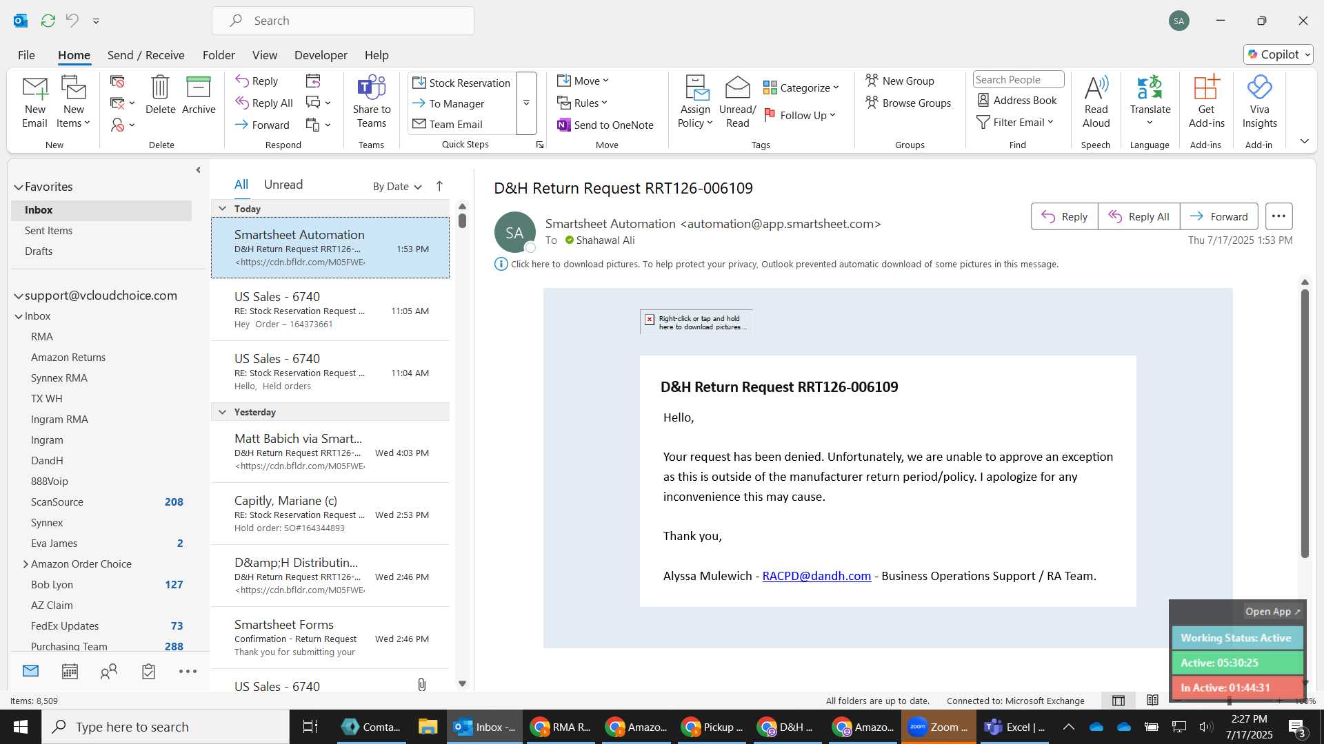The height and width of the screenshot is (744, 1324).
Task: Open the Developer tab
Action: pos(321,54)
